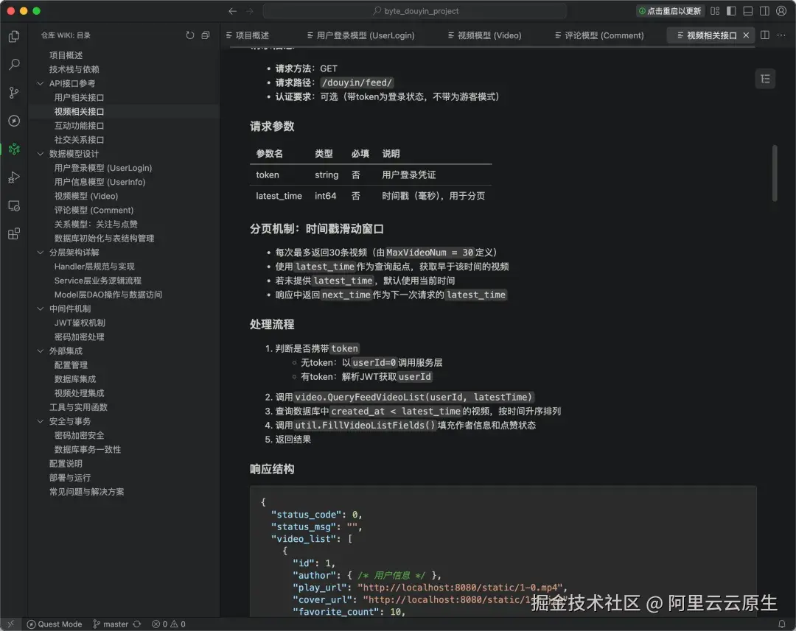Open 用户信息模型 (UserInfo) page

click(x=100, y=182)
